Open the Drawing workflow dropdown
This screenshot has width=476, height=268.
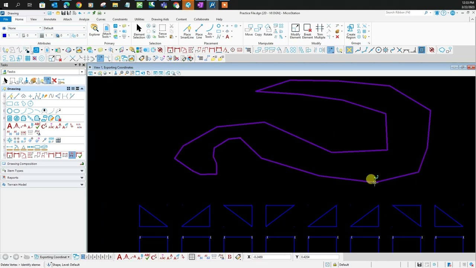[27, 13]
